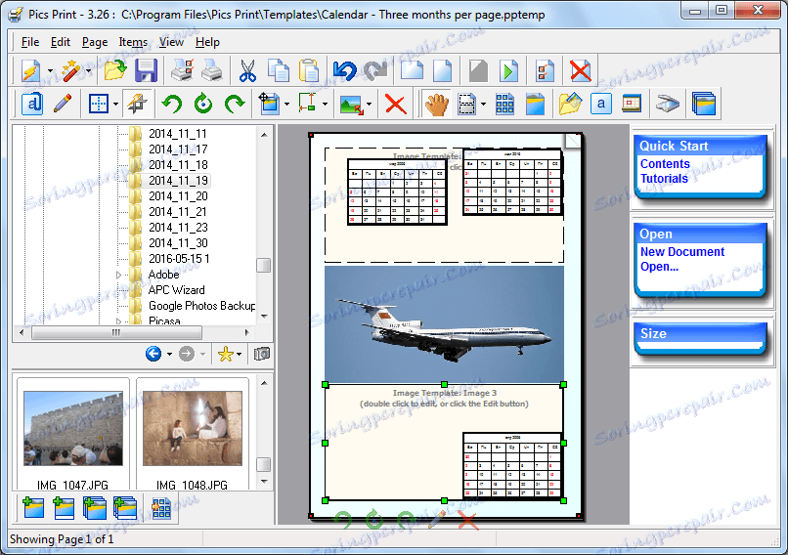Open dropdown beside the image picture icon
This screenshot has height=555, width=788.
tap(370, 104)
